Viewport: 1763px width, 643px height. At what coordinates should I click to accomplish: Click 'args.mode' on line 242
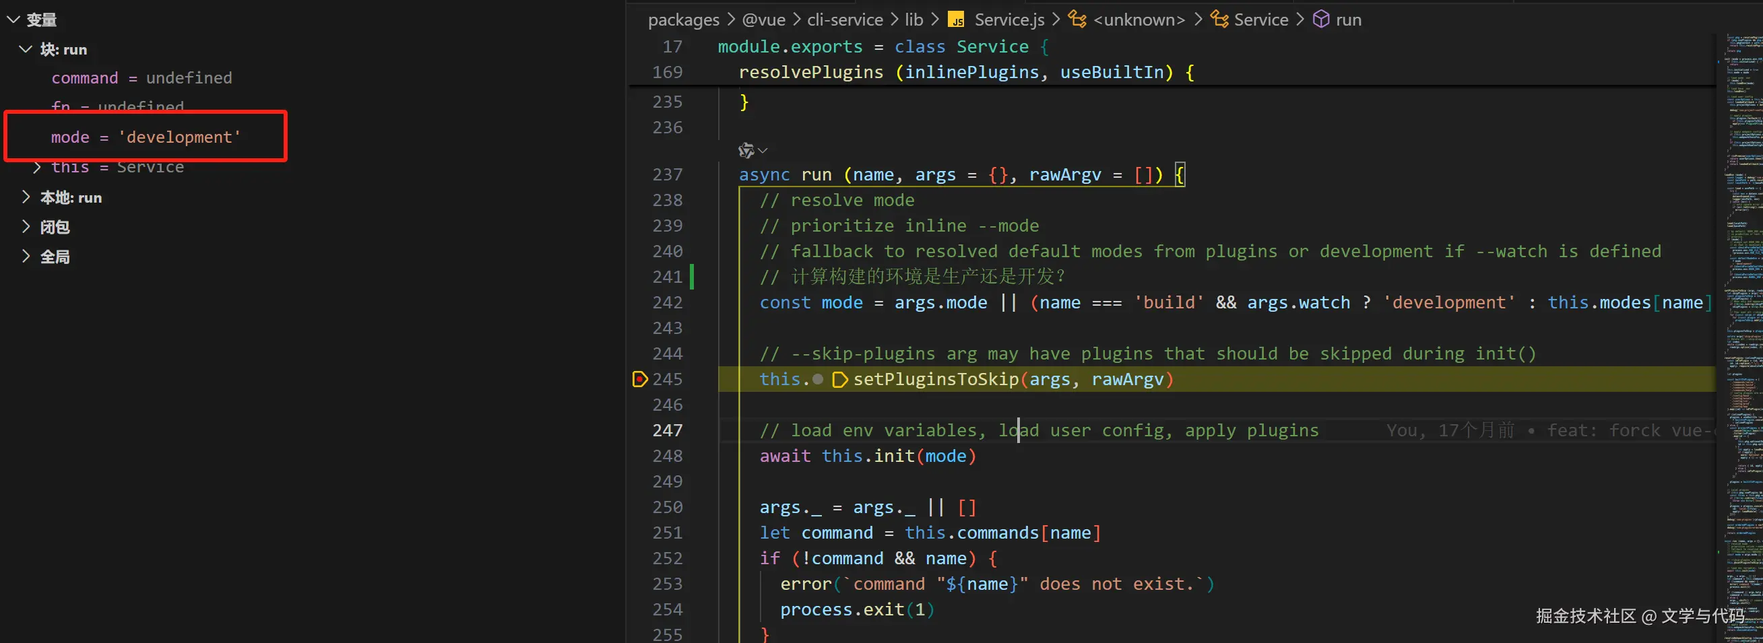940,302
